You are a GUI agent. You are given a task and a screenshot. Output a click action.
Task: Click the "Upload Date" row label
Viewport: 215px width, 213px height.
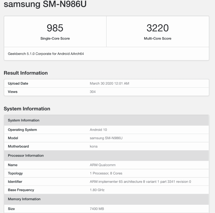(18, 83)
